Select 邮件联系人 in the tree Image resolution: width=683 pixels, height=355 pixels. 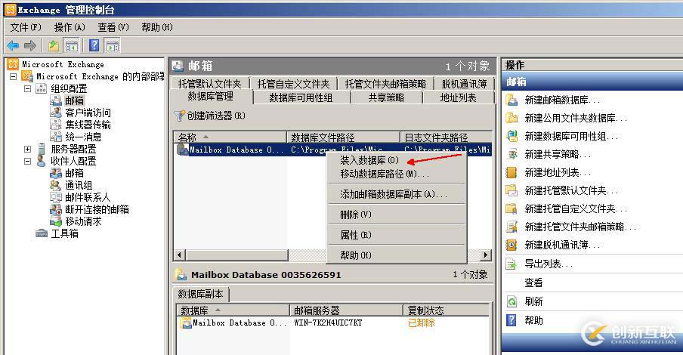88,197
